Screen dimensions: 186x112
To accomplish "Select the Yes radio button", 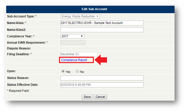I will (x=63, y=71).
